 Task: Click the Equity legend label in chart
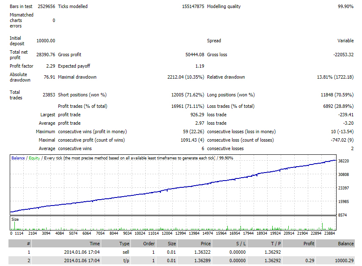click(34, 158)
